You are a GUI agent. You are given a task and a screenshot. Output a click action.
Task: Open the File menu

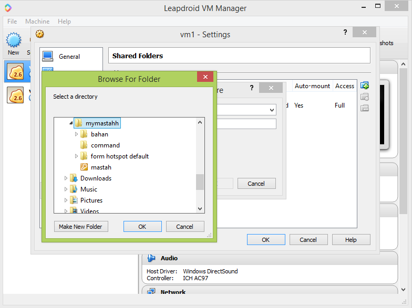(12, 21)
